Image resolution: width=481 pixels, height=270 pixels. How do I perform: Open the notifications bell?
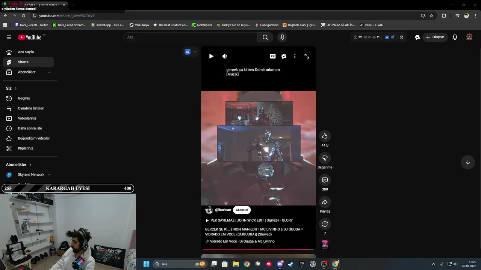pos(455,37)
